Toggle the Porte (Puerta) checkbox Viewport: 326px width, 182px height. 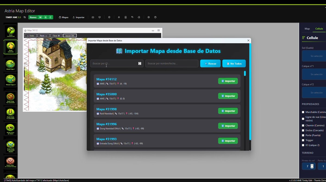click(303, 135)
